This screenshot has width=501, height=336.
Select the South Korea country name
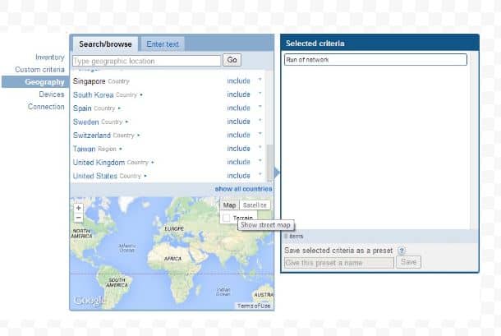tap(94, 95)
